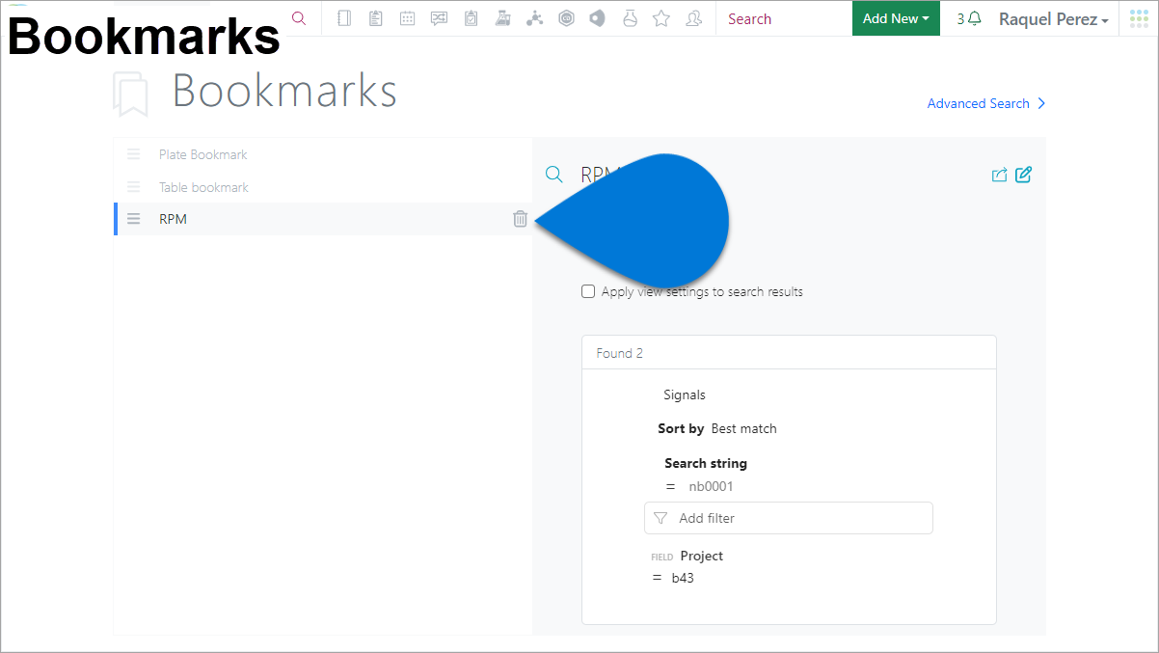Viewport: 1159px width, 653px height.
Task: Click the solid grey tag icon
Action: point(598,18)
